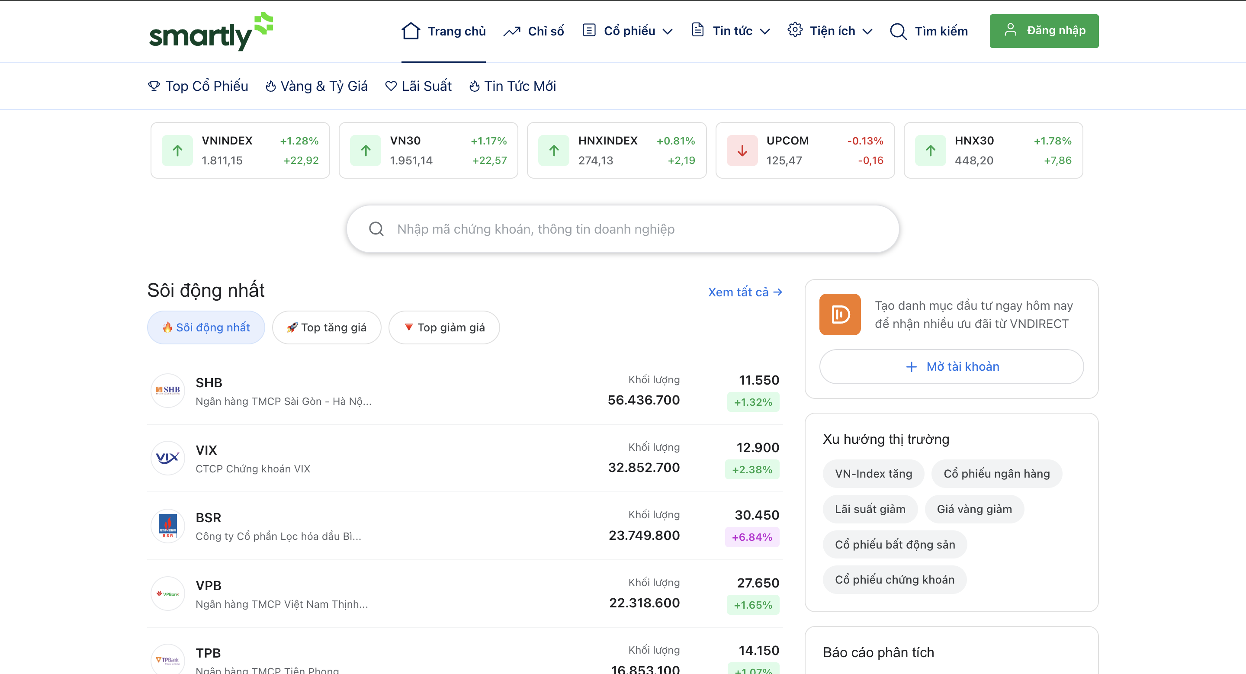This screenshot has height=674, width=1246.
Task: Click the list icon beside Cổ phiếu
Action: point(589,30)
